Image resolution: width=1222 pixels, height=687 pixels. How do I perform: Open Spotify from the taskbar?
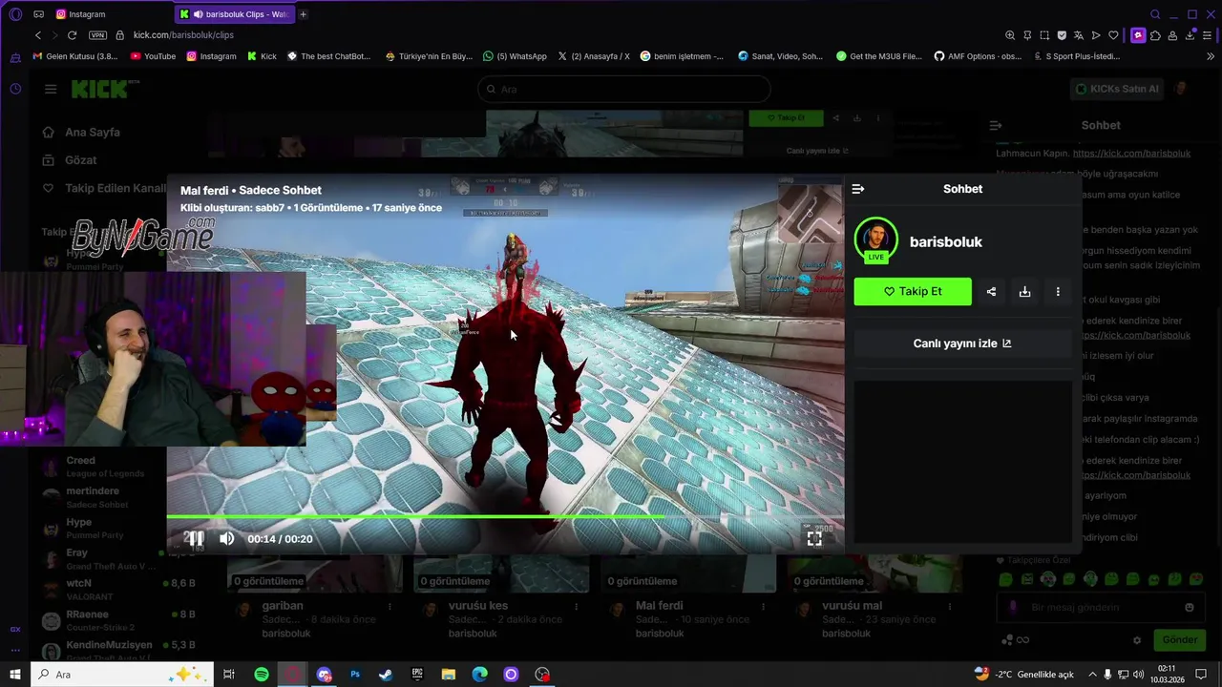coord(262,675)
